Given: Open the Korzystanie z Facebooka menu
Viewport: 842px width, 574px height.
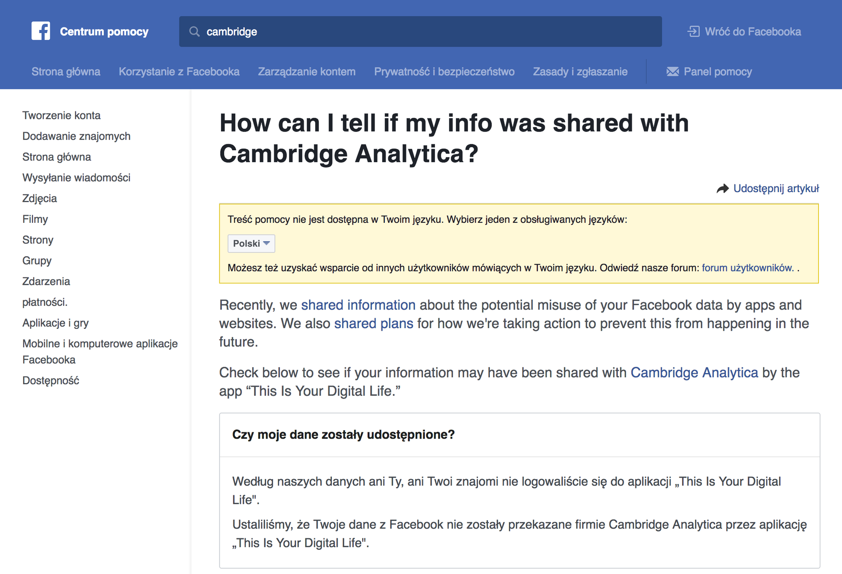Looking at the screenshot, I should click(179, 72).
